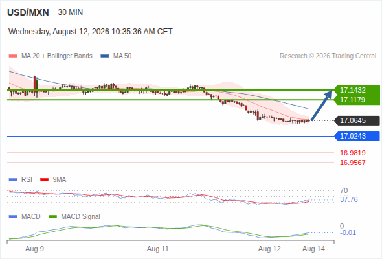Click the 16.9567 support level label
The image size is (382, 259).
[352, 163]
